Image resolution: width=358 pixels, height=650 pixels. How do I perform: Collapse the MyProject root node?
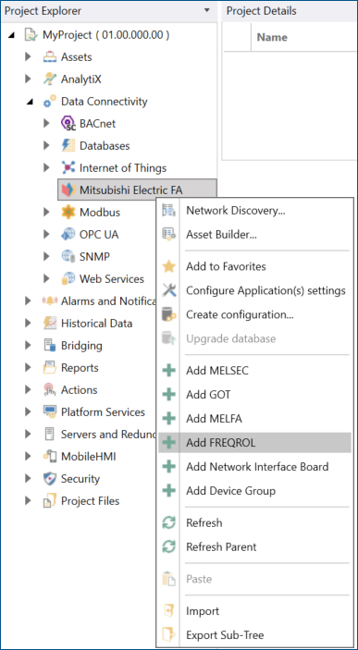coord(12,35)
